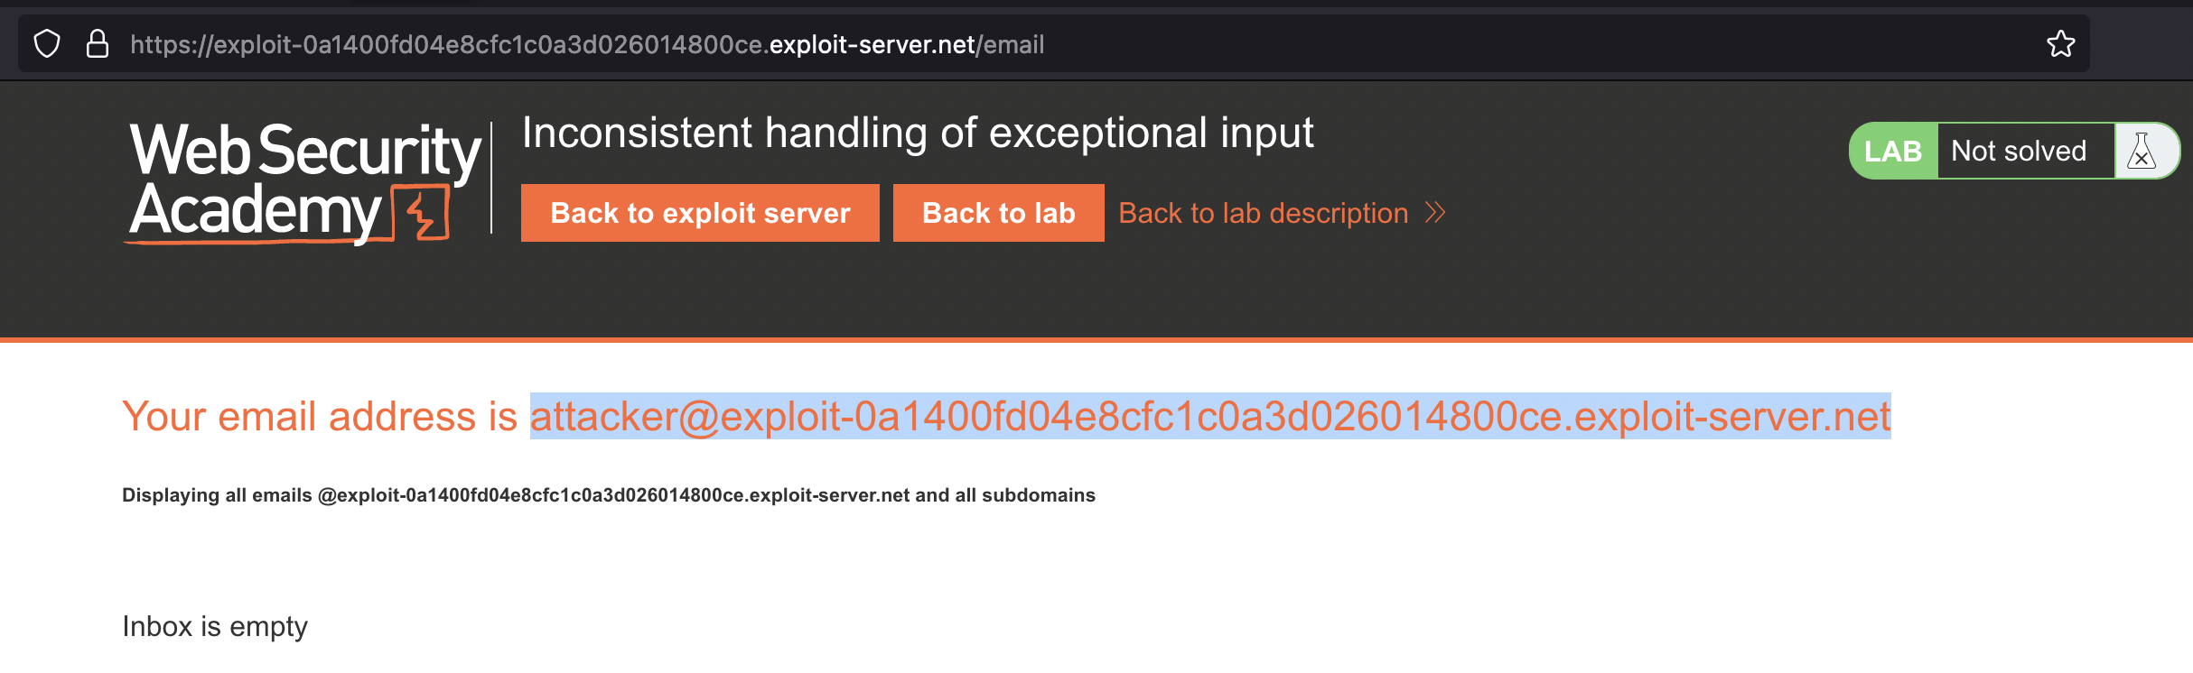Click the Back to exploit server button
Image resolution: width=2193 pixels, height=673 pixels.
(x=700, y=213)
